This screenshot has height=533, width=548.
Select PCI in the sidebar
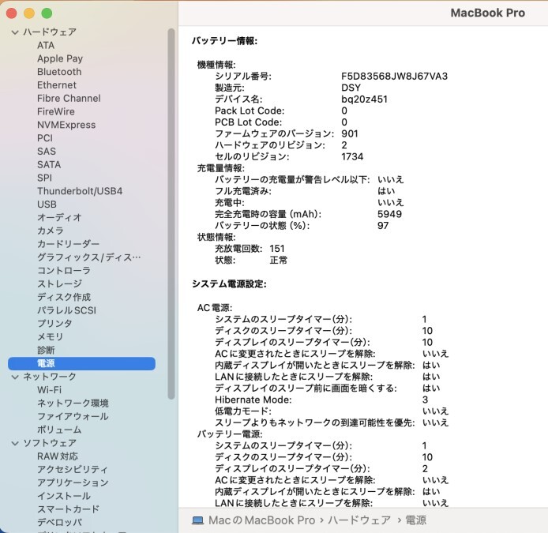[45, 138]
